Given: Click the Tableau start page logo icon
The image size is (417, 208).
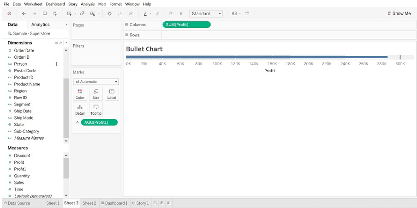Looking at the screenshot, I should tap(9, 13).
